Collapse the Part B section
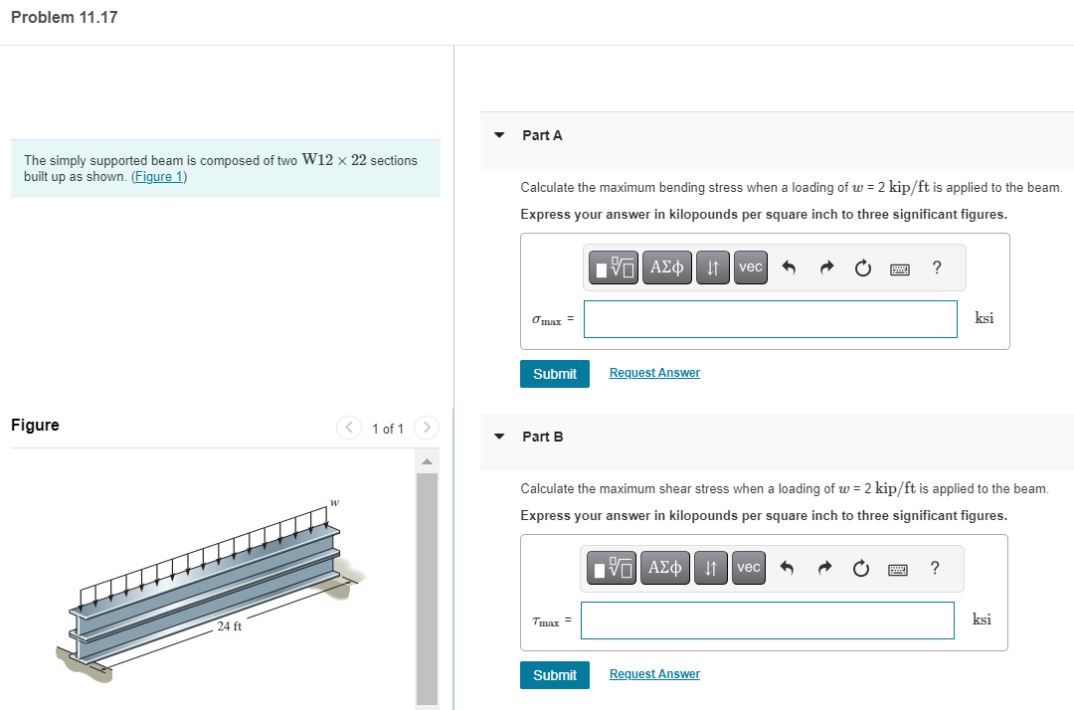Viewport: 1074px width, 710px height. coord(499,437)
